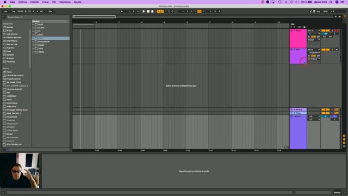Select the Samples category
Image resolution: width=348 pixels, height=196 pixels.
click(x=10, y=54)
